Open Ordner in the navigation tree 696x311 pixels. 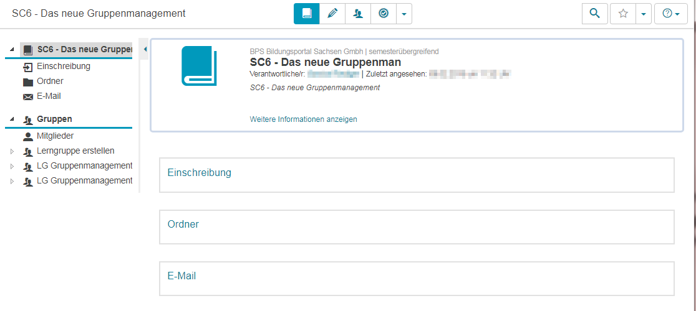pos(50,81)
